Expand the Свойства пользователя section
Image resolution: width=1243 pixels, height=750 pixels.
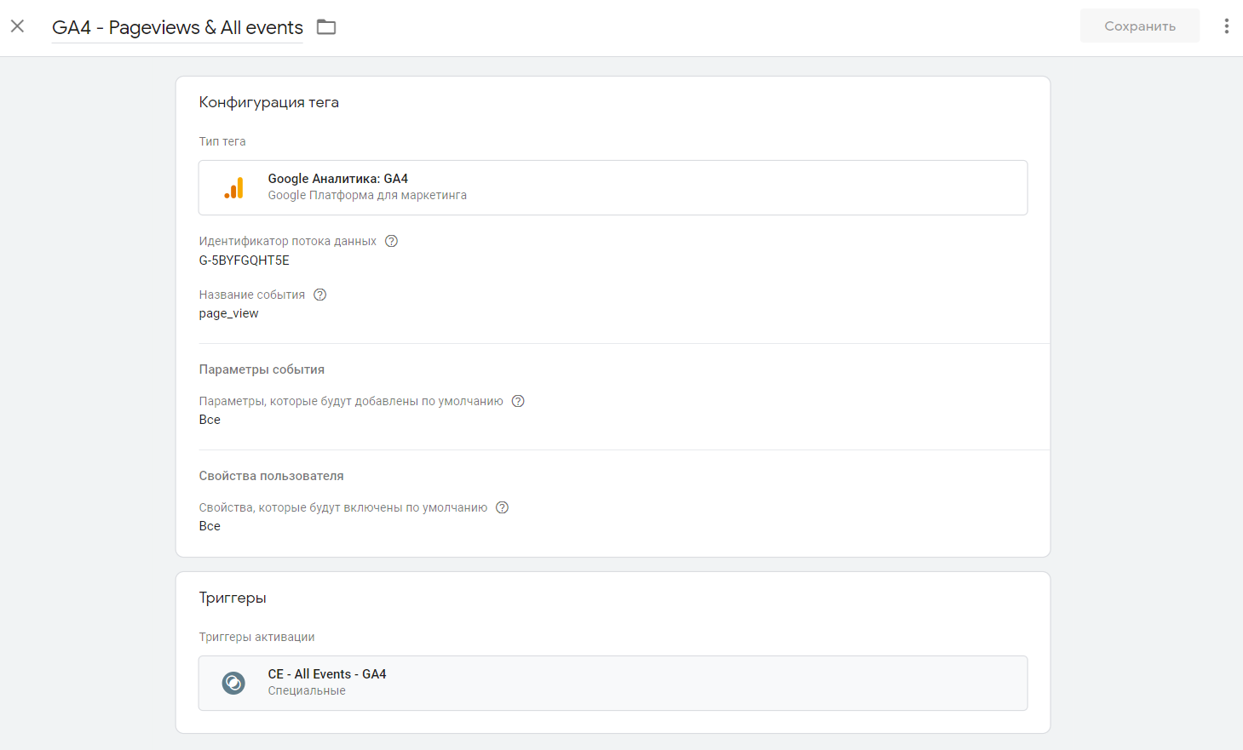pyautogui.click(x=271, y=476)
